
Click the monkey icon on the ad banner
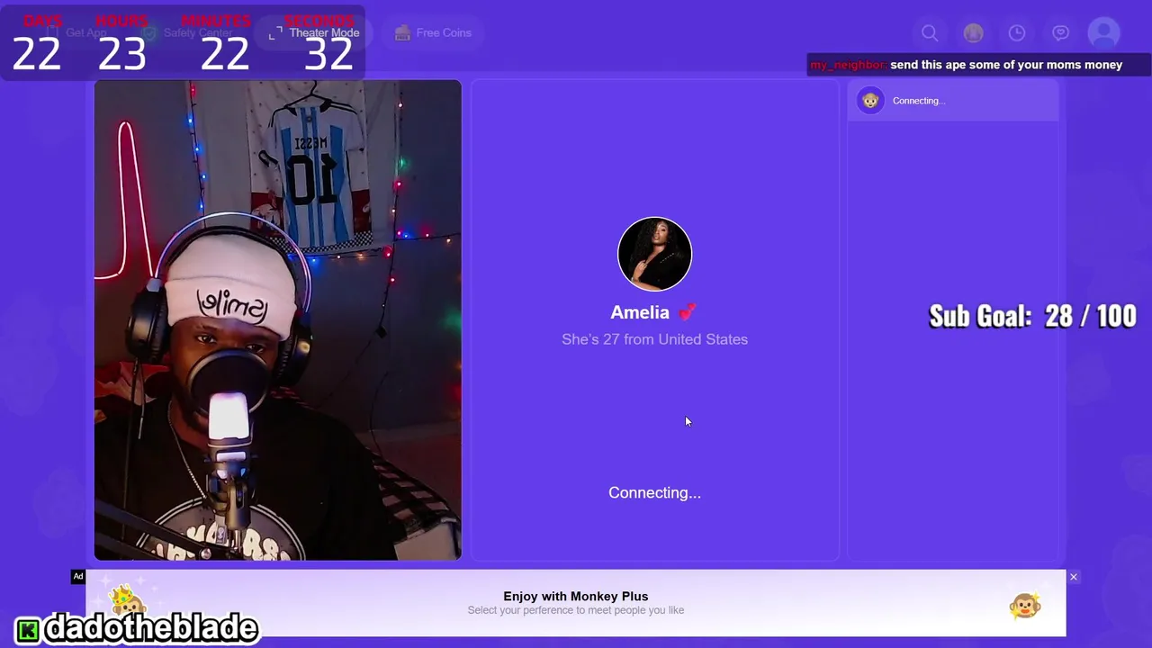pyautogui.click(x=1025, y=605)
